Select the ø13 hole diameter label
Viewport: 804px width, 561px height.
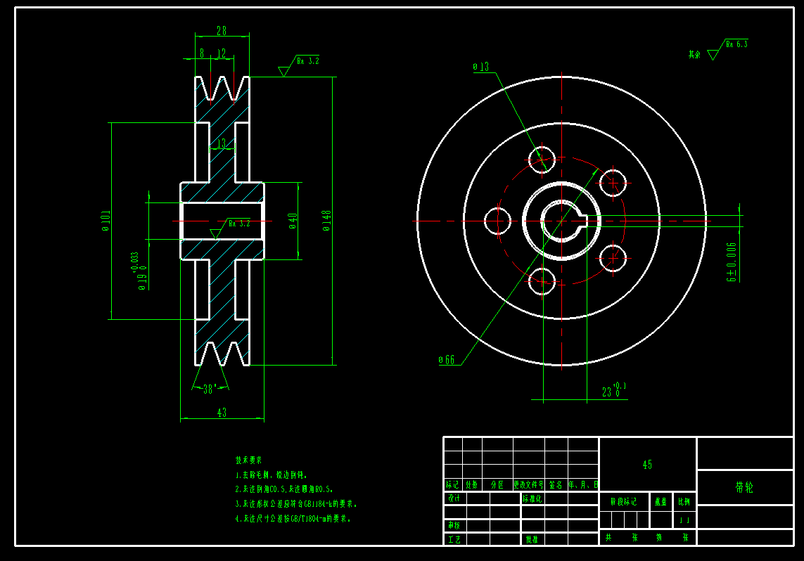(481, 67)
